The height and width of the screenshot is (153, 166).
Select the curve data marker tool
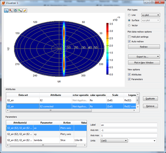coord(20,10)
